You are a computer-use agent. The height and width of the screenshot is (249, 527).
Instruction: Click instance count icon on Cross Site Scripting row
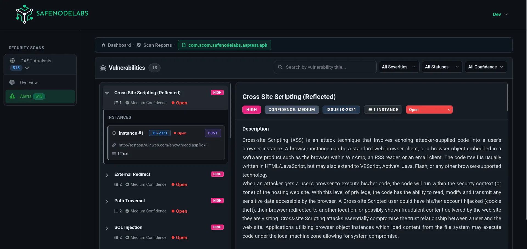(x=116, y=103)
